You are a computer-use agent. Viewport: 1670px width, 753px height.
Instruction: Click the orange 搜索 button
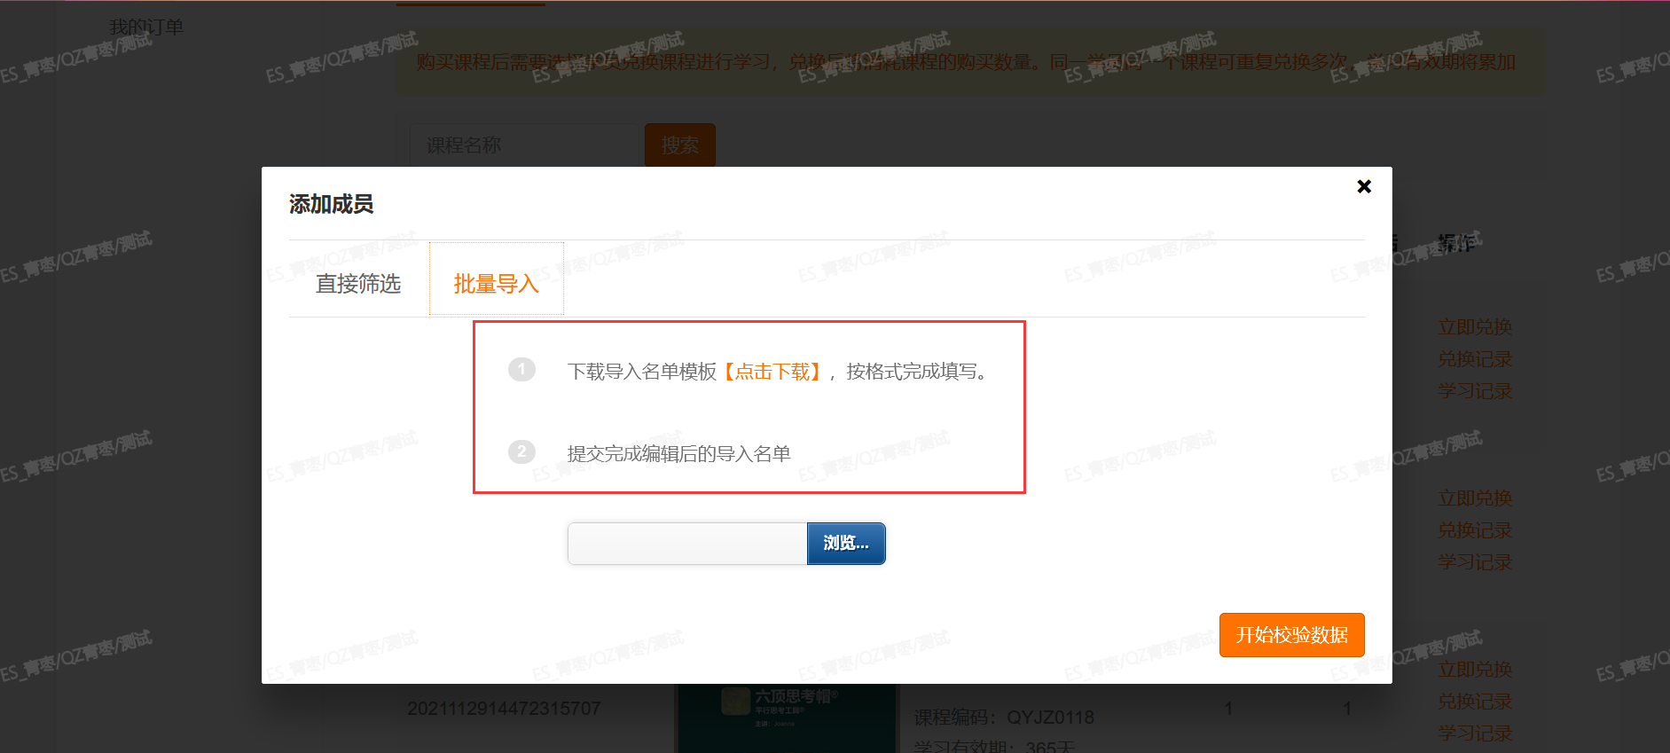pos(680,145)
